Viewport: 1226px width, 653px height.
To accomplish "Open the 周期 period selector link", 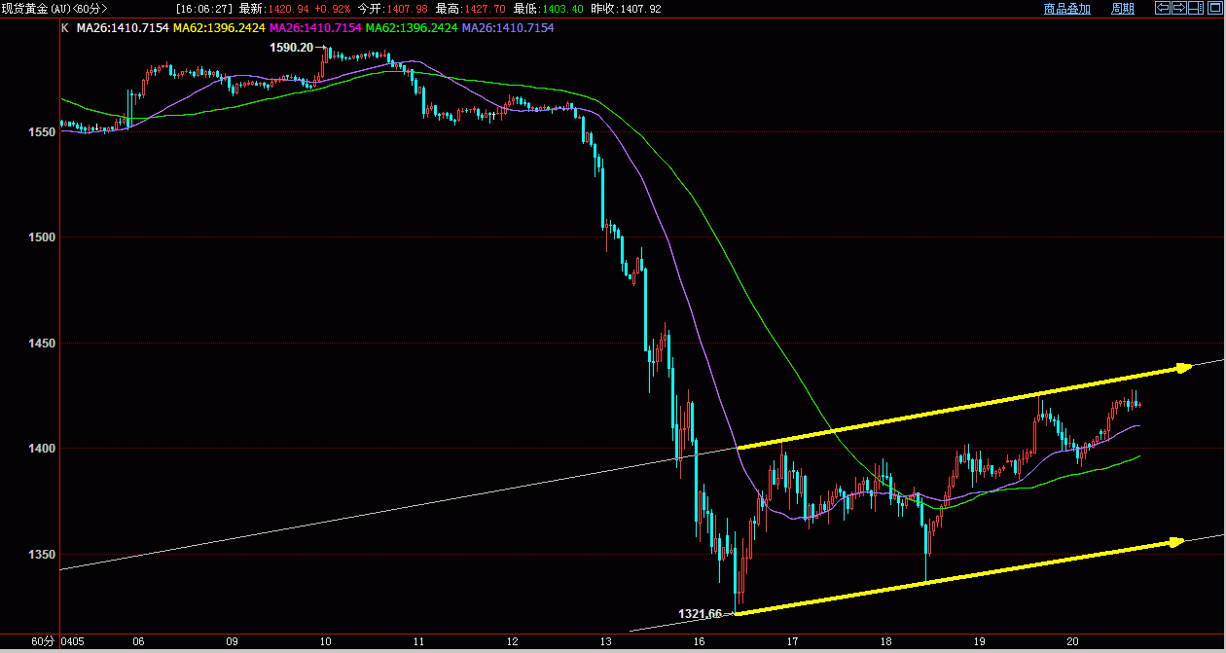I will [1123, 9].
